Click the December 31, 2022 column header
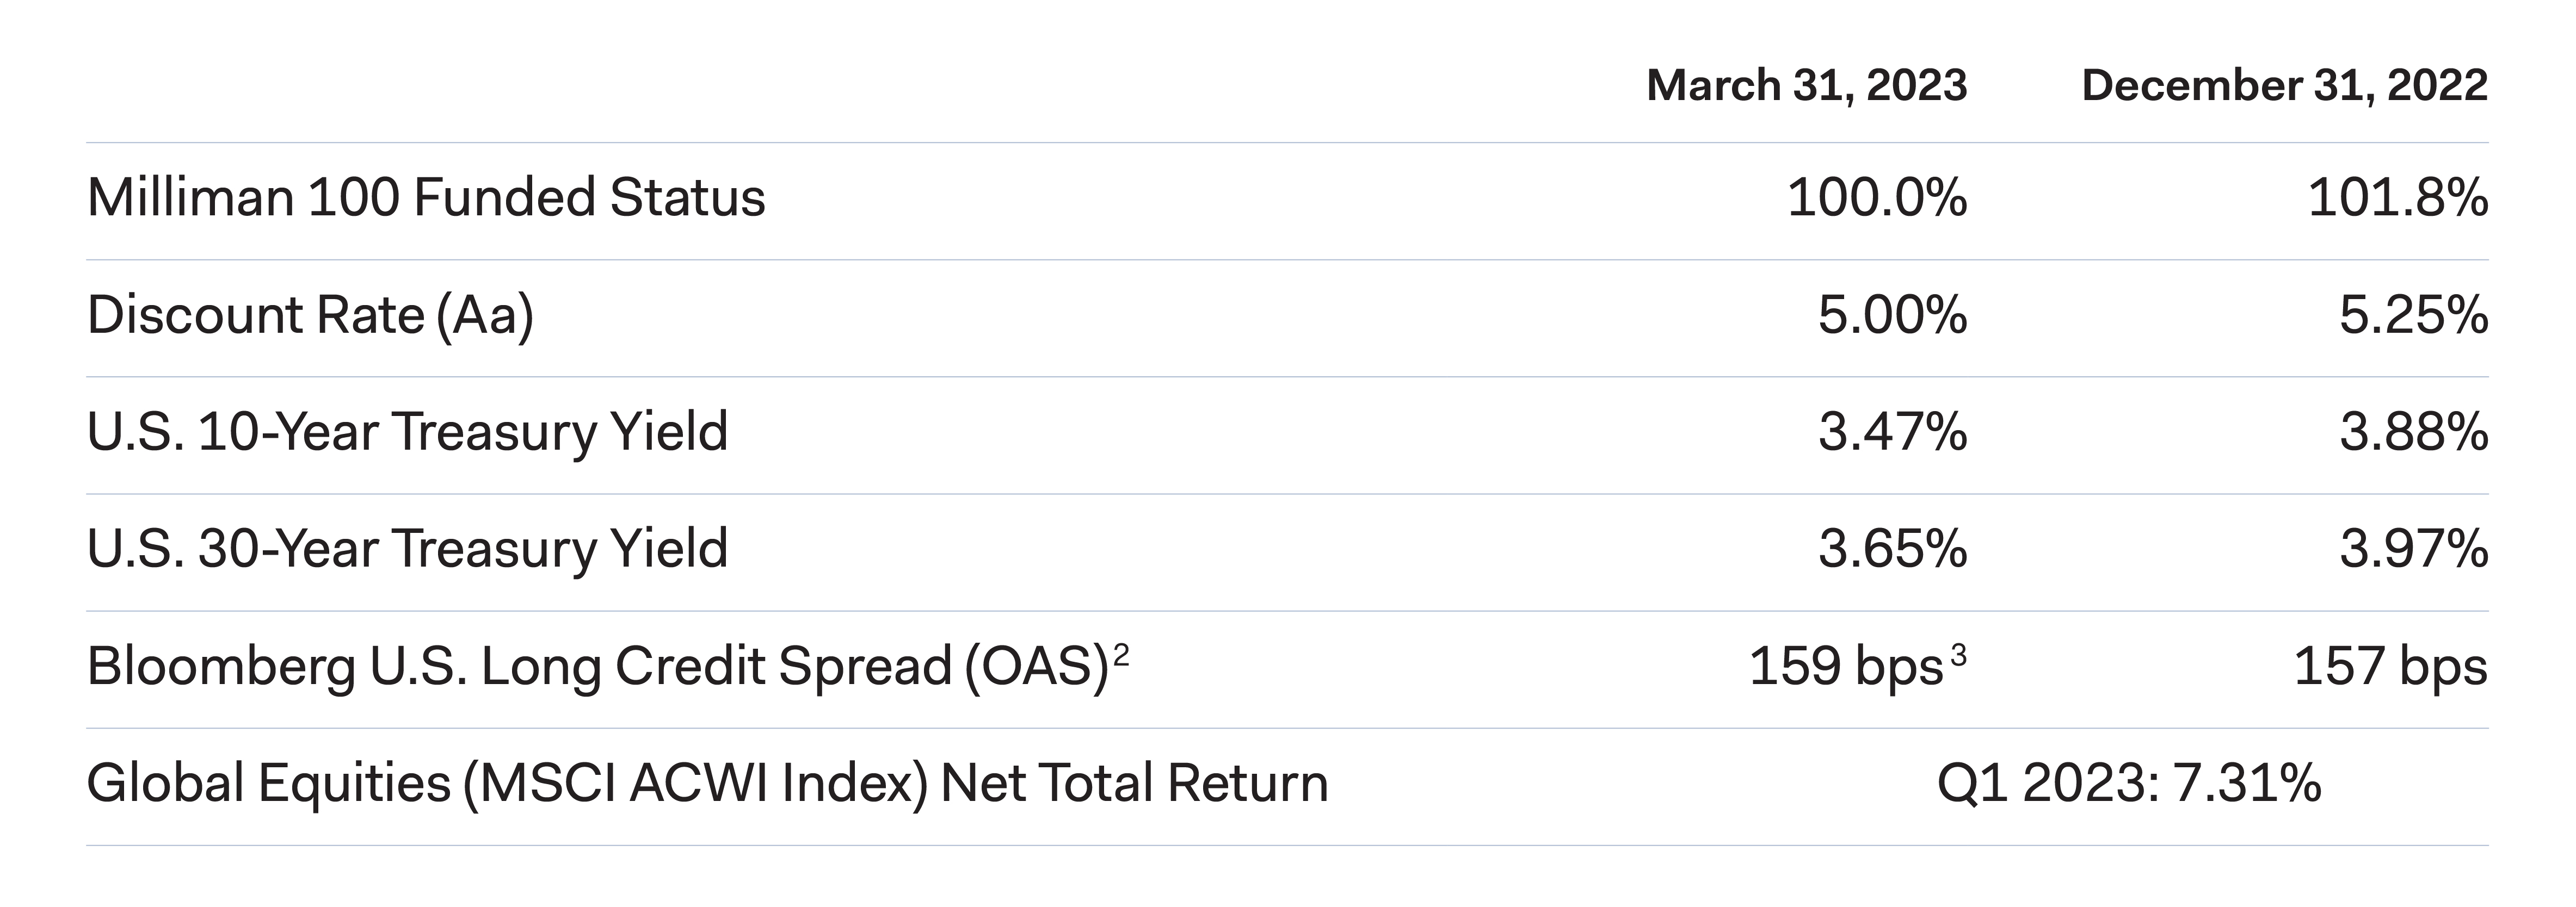The image size is (2576, 907). point(2284,86)
